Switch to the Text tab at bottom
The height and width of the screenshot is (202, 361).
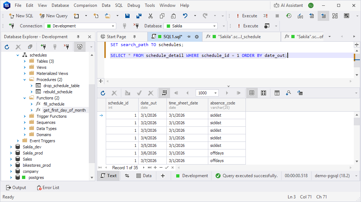tap(109, 176)
